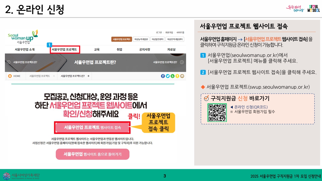Click the swup.seoulwomanup.or.kr address text
The width and height of the screenshot is (322, 181).
[x=279, y=87]
